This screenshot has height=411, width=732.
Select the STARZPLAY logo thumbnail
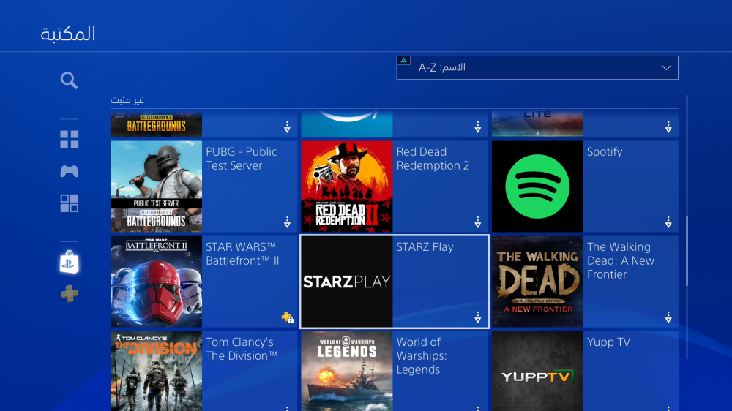click(347, 282)
